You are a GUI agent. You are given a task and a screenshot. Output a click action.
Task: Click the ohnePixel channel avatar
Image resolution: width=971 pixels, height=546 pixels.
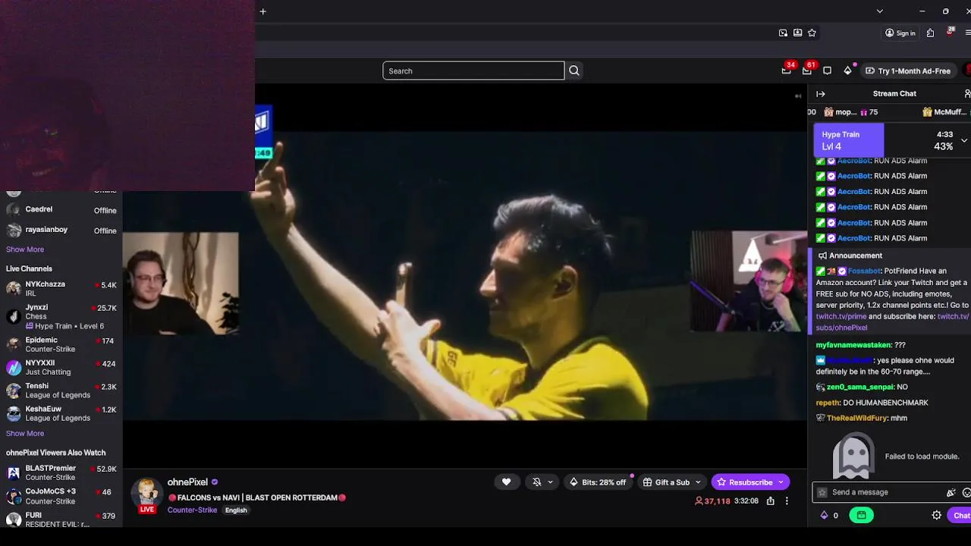pos(147,493)
